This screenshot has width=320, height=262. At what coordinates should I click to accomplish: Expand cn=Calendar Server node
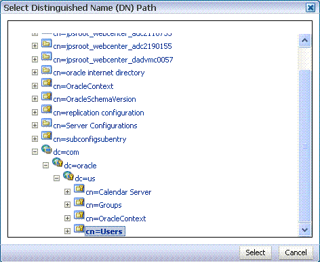pyautogui.click(x=67, y=192)
